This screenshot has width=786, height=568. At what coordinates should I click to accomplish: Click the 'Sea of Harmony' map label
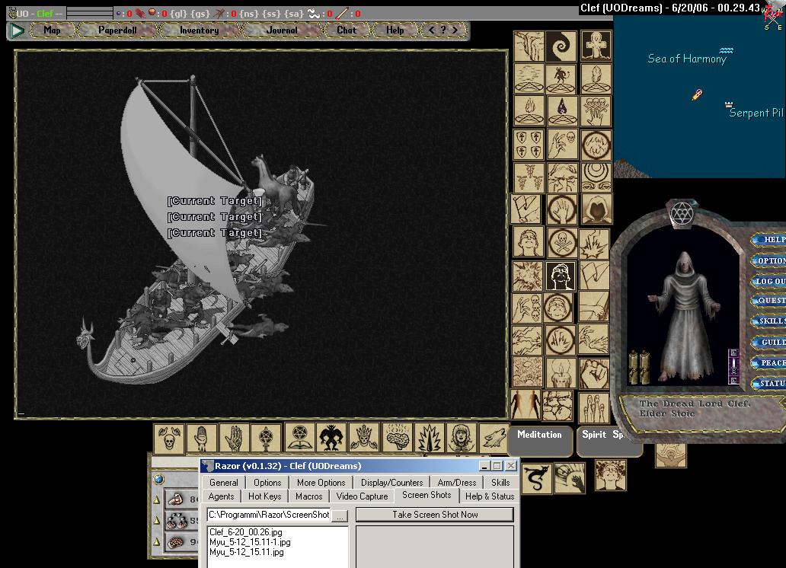tap(687, 59)
